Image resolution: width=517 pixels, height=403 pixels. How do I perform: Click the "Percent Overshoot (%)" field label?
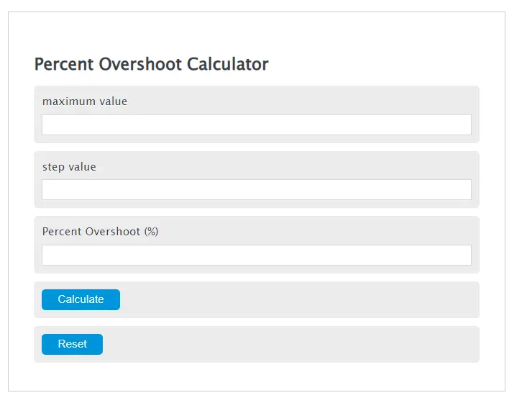(x=100, y=232)
